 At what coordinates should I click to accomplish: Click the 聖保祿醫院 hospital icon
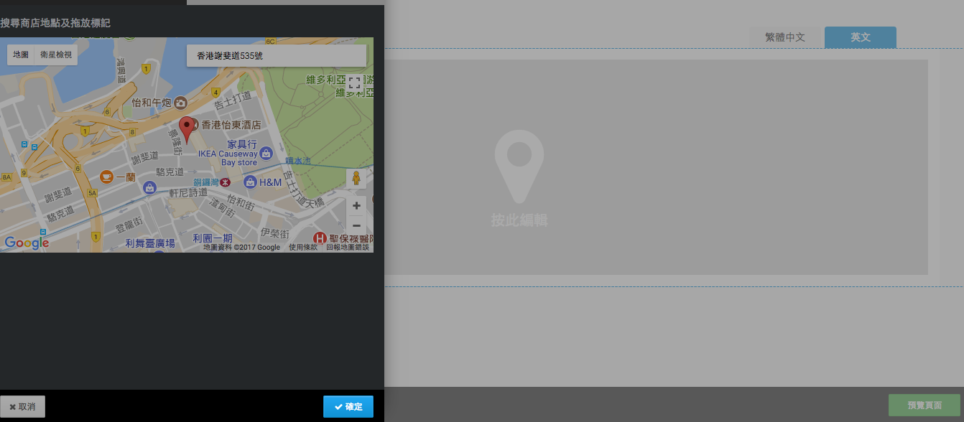click(320, 238)
